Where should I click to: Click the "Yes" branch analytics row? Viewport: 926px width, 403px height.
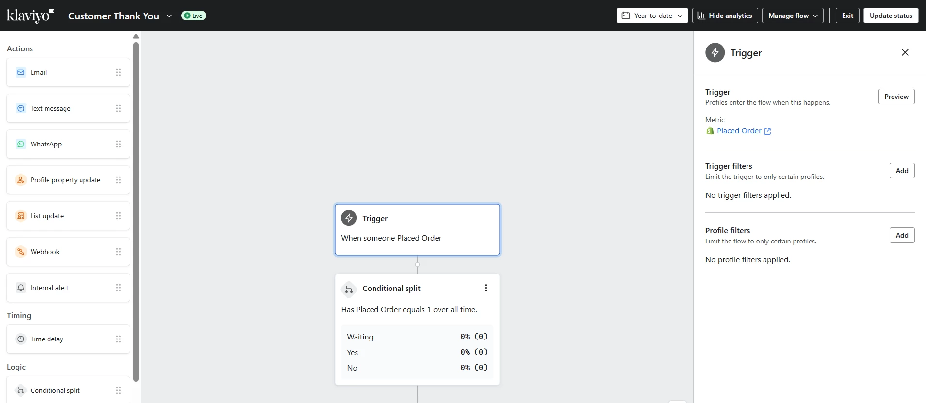tap(417, 352)
